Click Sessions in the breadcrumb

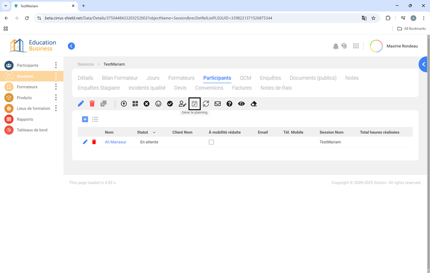click(86, 64)
